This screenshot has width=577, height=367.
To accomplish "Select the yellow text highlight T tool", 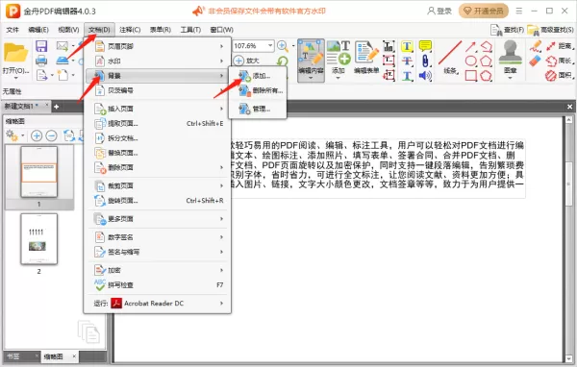I will coord(407,46).
